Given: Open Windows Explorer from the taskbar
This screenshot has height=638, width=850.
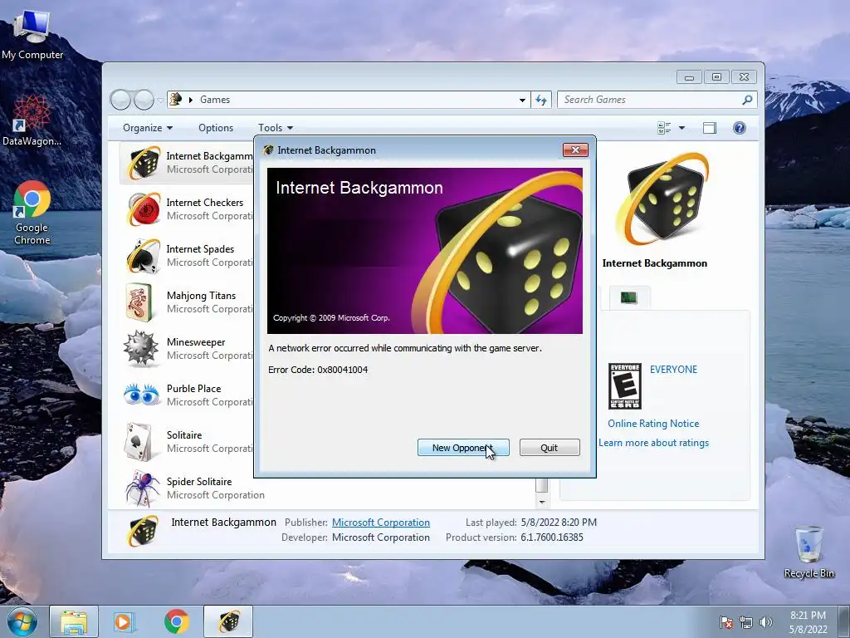Looking at the screenshot, I should coord(74,621).
